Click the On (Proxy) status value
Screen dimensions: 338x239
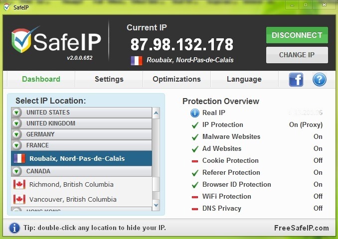point(306,125)
